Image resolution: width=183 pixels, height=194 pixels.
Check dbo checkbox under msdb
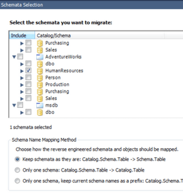click(28, 112)
